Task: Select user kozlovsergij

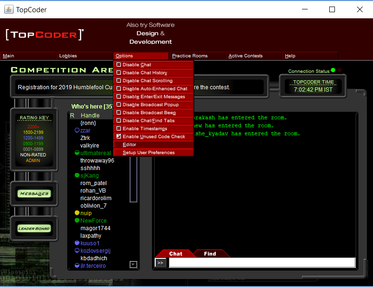Action: (95, 251)
